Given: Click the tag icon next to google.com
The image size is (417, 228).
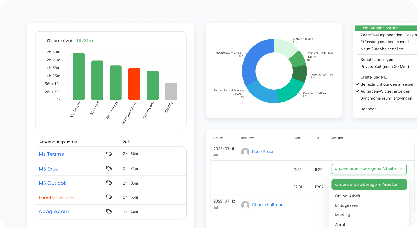Looking at the screenshot, I should (x=109, y=211).
